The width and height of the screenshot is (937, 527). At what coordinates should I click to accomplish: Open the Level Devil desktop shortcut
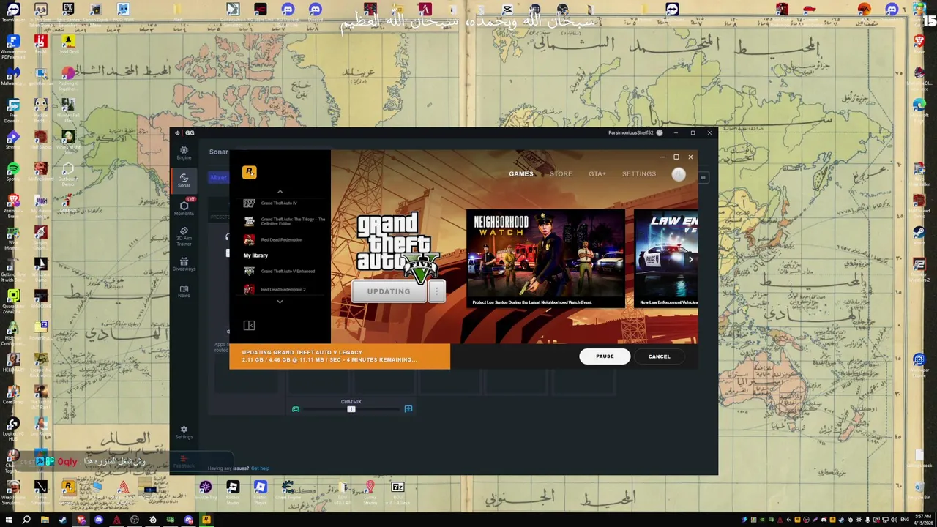(x=68, y=43)
